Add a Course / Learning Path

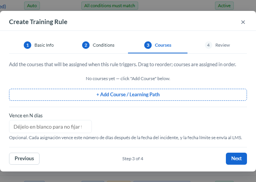tap(128, 95)
